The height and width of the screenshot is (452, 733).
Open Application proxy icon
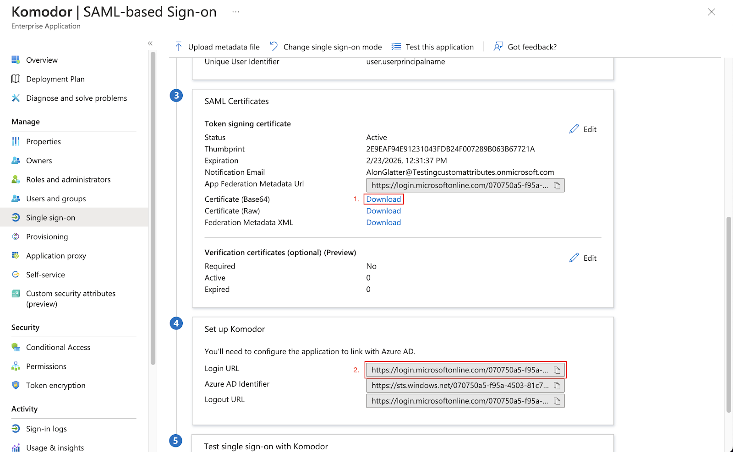click(16, 255)
